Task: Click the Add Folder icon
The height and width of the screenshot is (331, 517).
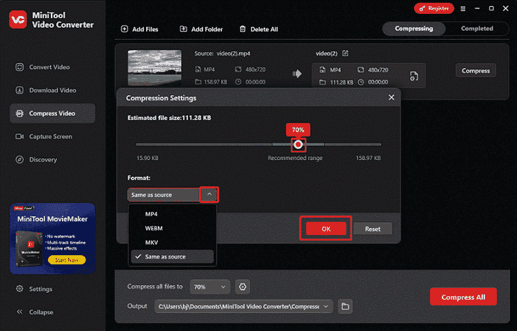Action: pos(183,29)
